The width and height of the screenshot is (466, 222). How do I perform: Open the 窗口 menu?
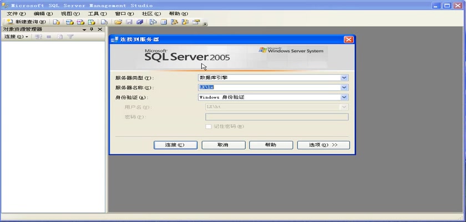124,14
